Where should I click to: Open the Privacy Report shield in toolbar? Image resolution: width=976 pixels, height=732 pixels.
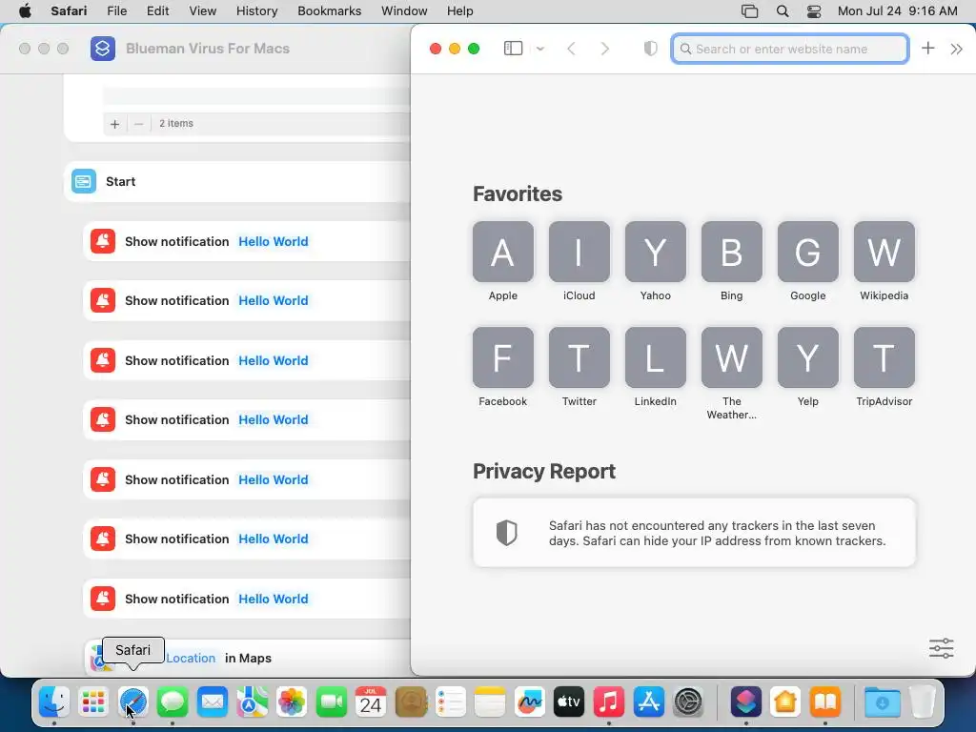(650, 49)
